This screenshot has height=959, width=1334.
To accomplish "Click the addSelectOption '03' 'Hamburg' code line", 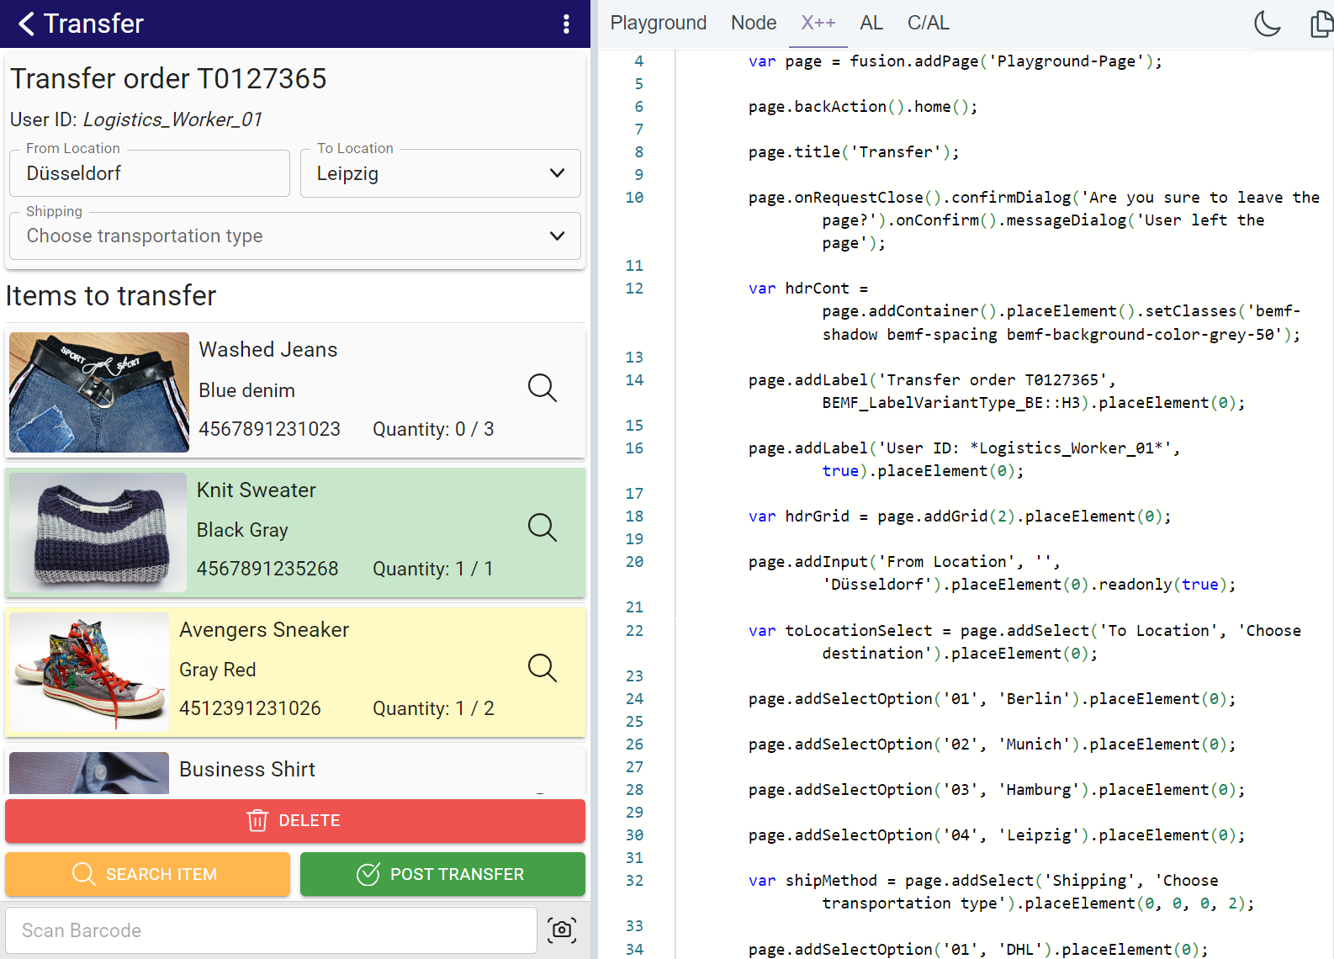I will [x=997, y=789].
